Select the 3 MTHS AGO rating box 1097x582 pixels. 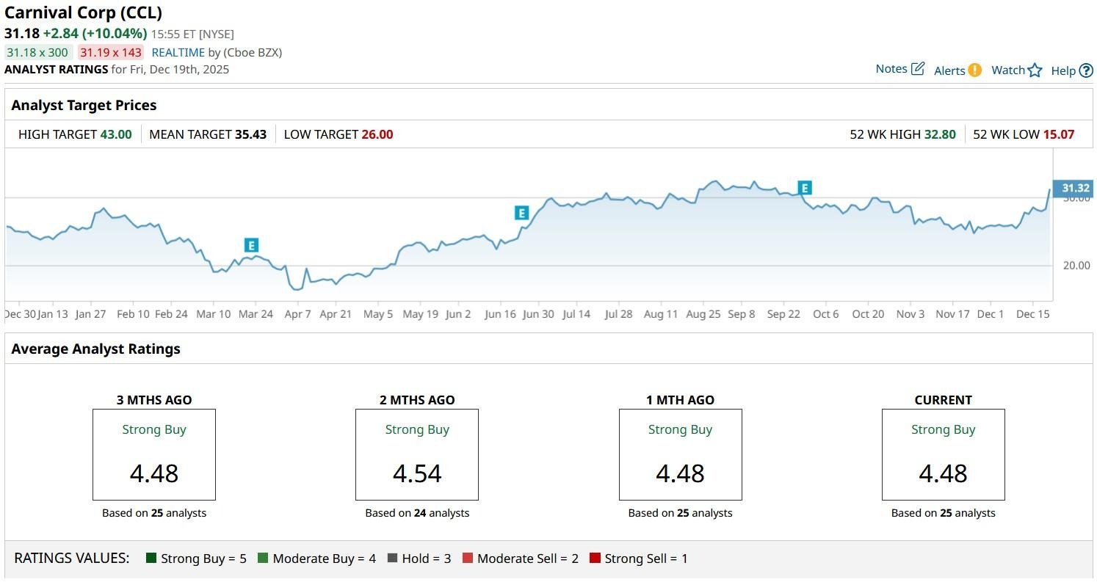tap(153, 454)
